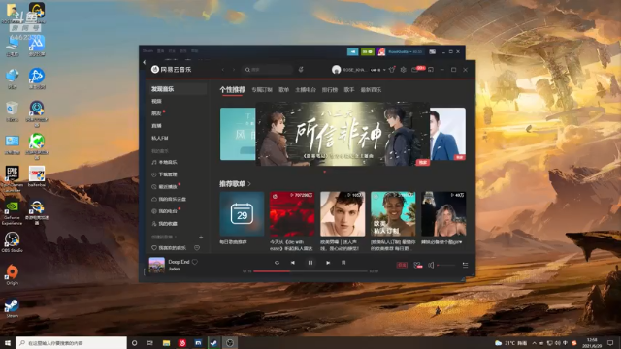Go forward with NetEase navigation right arrow
621x349 pixels.
[x=234, y=70]
